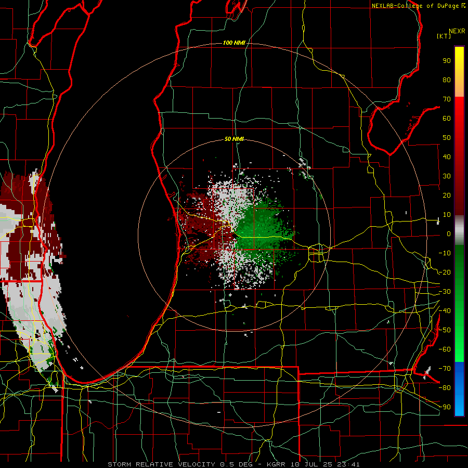Select the 0 value on velocity scale
Screen dimensions: 468x468
coord(449,233)
